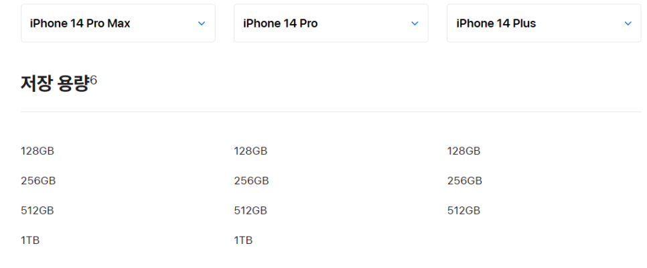The image size is (647, 268).
Task: Click the chevron arrow in iPhone 14 Plus selector
Action: (x=628, y=23)
